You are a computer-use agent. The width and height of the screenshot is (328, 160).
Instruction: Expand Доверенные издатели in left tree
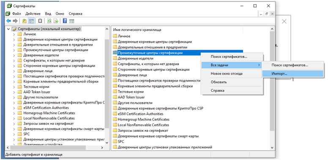click(14, 55)
